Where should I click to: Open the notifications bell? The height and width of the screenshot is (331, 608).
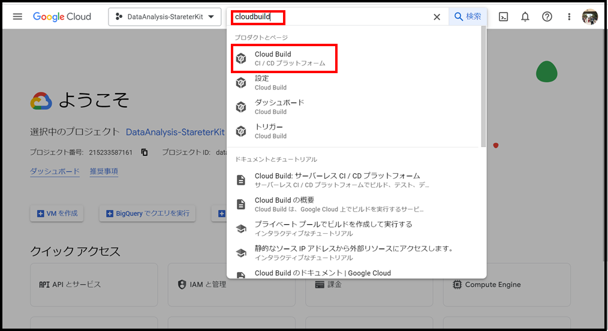point(525,17)
